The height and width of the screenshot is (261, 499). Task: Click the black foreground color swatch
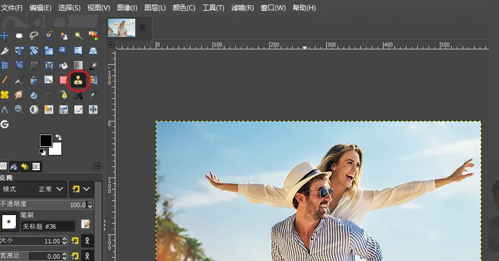46,140
